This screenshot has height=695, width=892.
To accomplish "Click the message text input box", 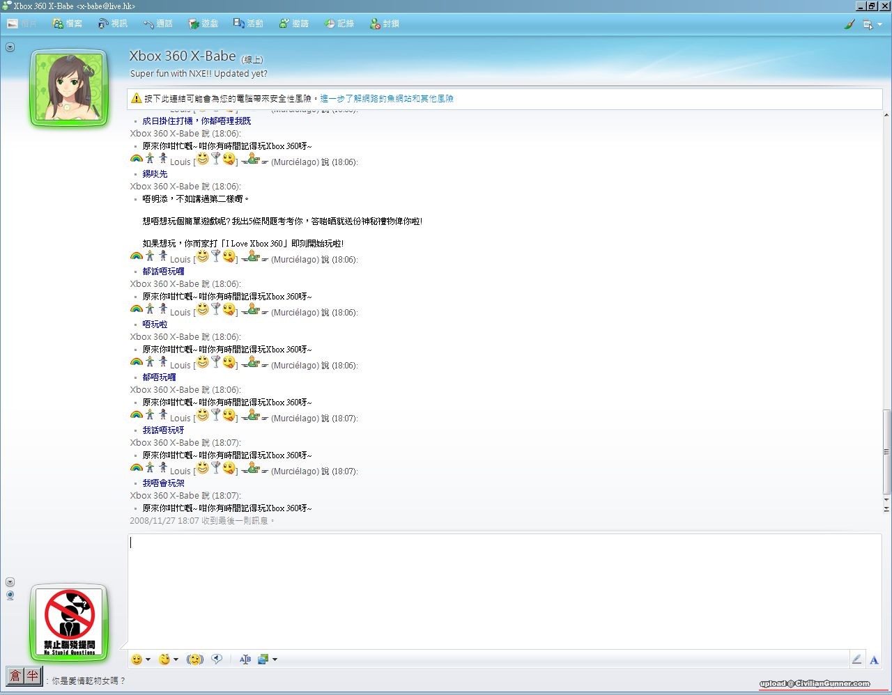I will click(x=504, y=591).
